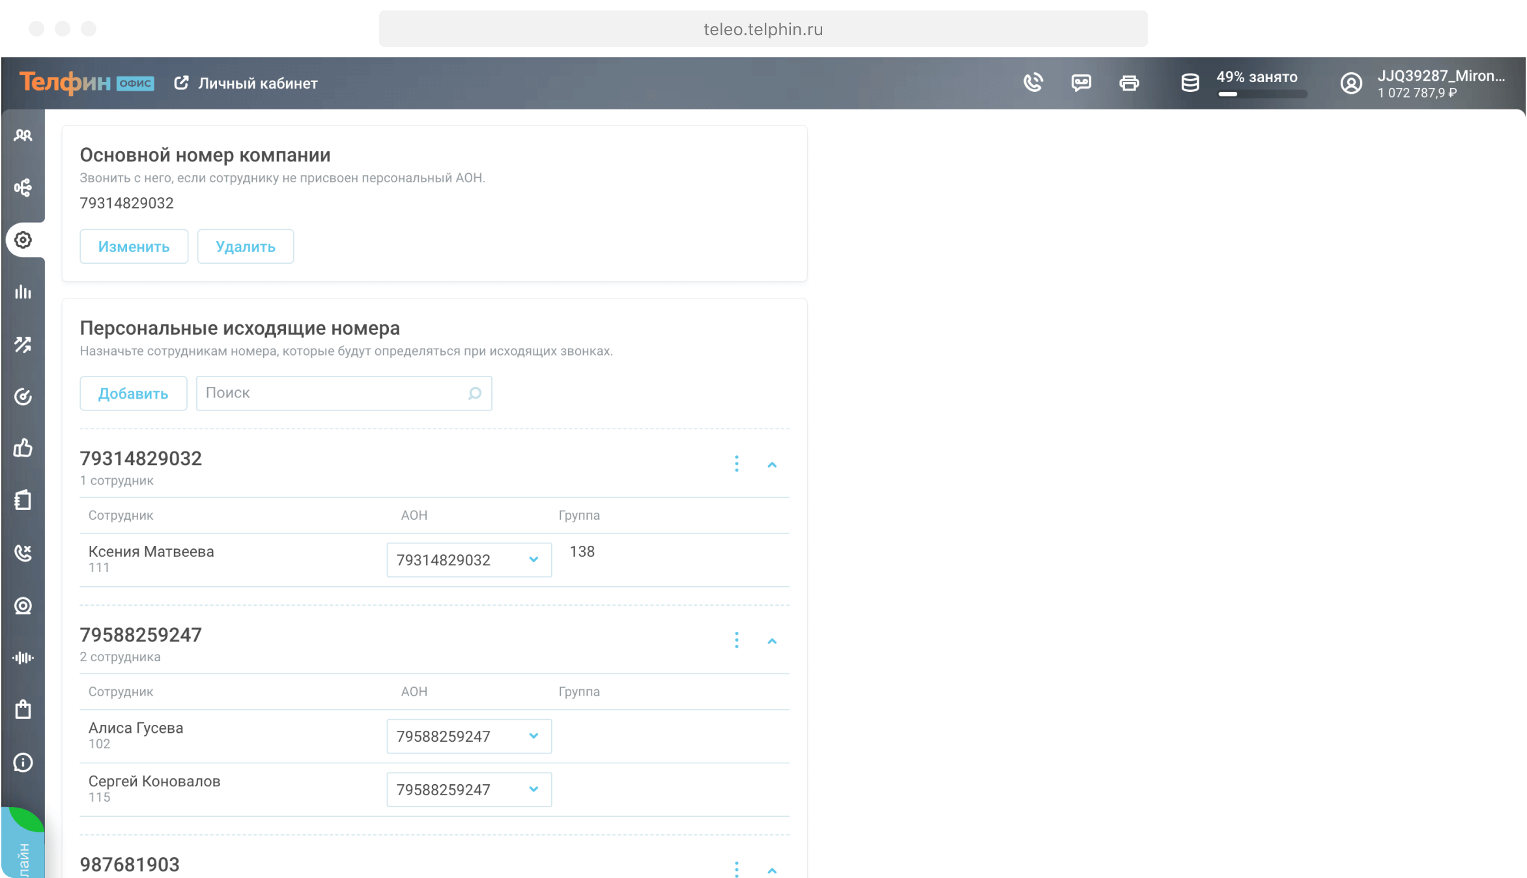Click the voicemail message icon in header
This screenshot has width=1527, height=878.
[x=1081, y=83]
